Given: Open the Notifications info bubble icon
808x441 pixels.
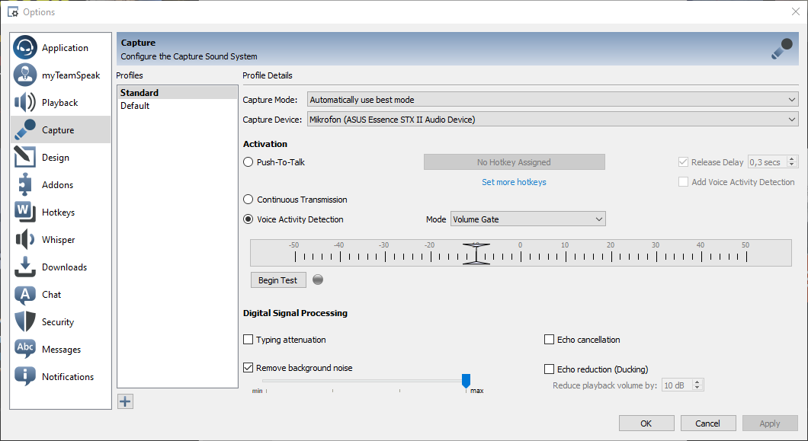Looking at the screenshot, I should click(x=25, y=376).
